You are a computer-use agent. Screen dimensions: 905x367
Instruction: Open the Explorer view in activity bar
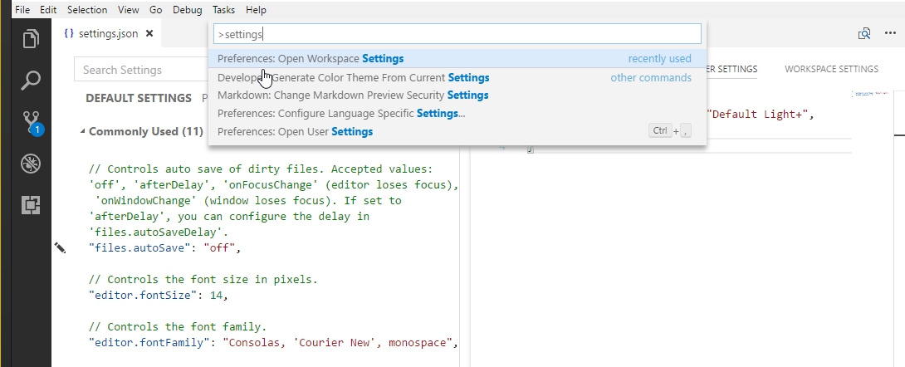pos(32,39)
